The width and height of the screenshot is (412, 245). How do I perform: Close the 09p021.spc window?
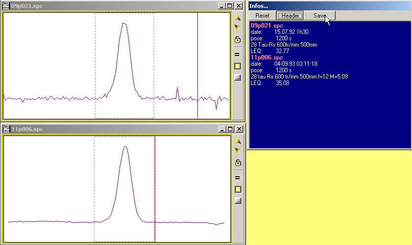239,6
